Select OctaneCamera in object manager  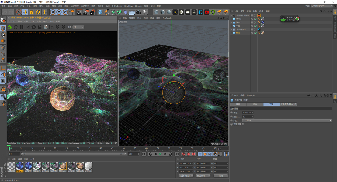pyautogui.click(x=242, y=15)
